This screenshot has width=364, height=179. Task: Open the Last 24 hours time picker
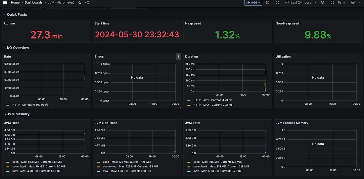click(300, 3)
